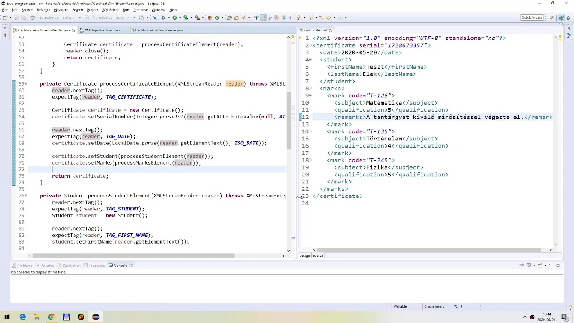
Task: Open Google Chrome from the taskbar
Action: (x=52, y=317)
